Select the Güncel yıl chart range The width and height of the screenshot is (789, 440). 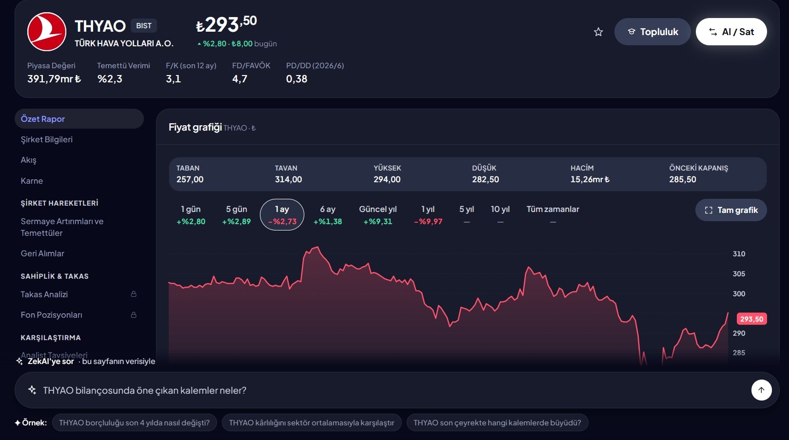pyautogui.click(x=378, y=215)
